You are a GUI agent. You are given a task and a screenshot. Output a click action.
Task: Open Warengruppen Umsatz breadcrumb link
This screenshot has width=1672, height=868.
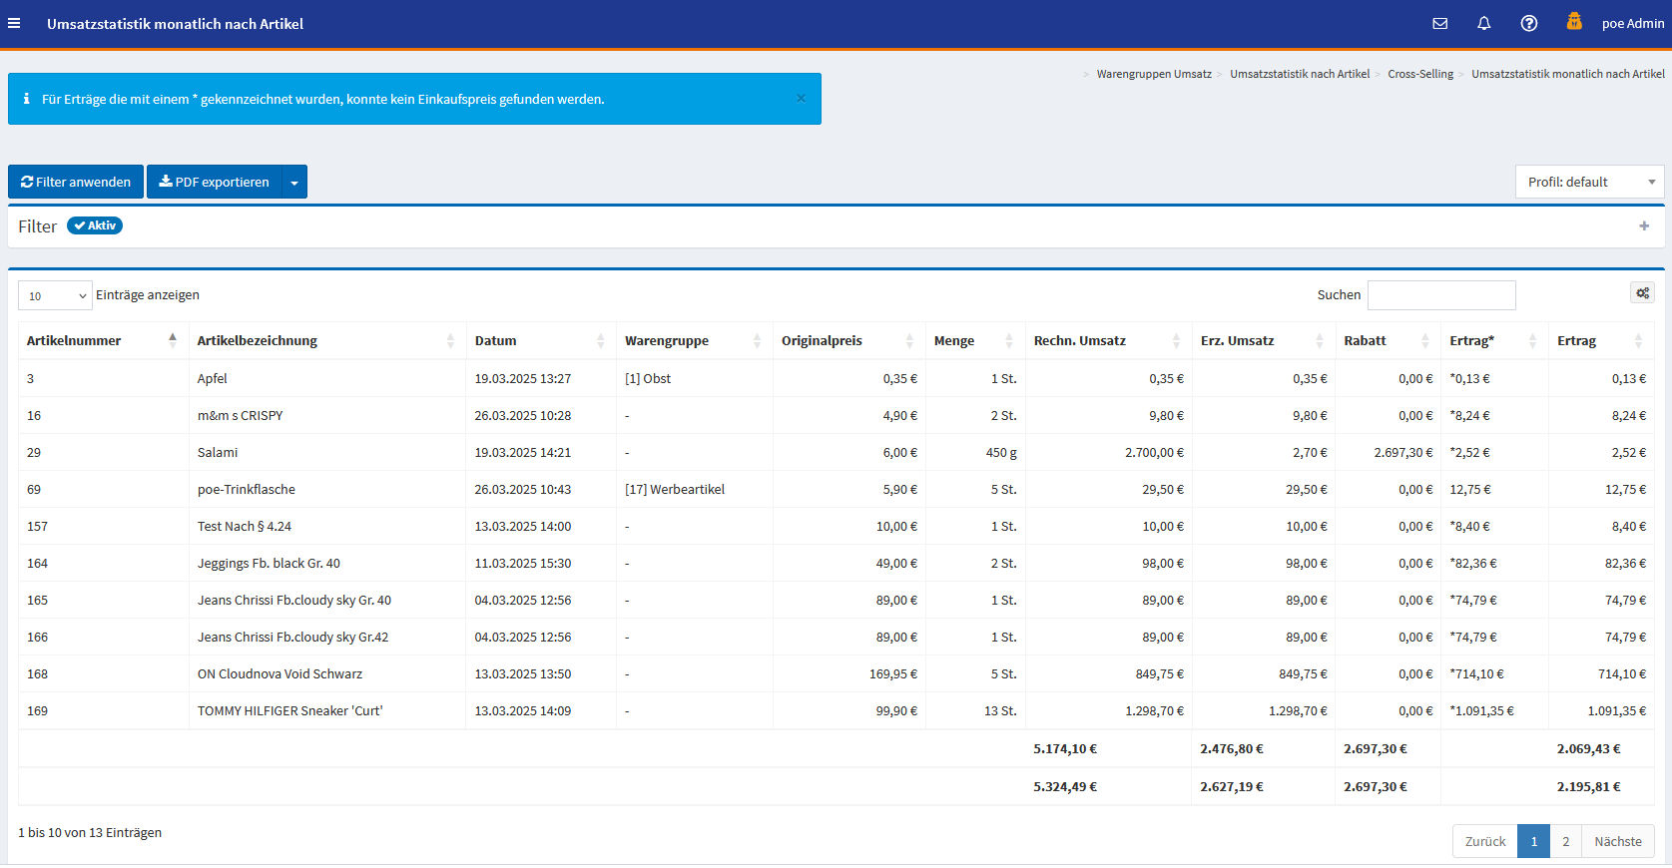click(1153, 74)
